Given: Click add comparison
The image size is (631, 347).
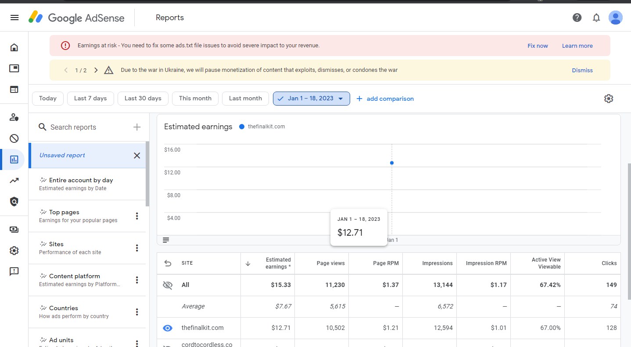Looking at the screenshot, I should point(385,99).
